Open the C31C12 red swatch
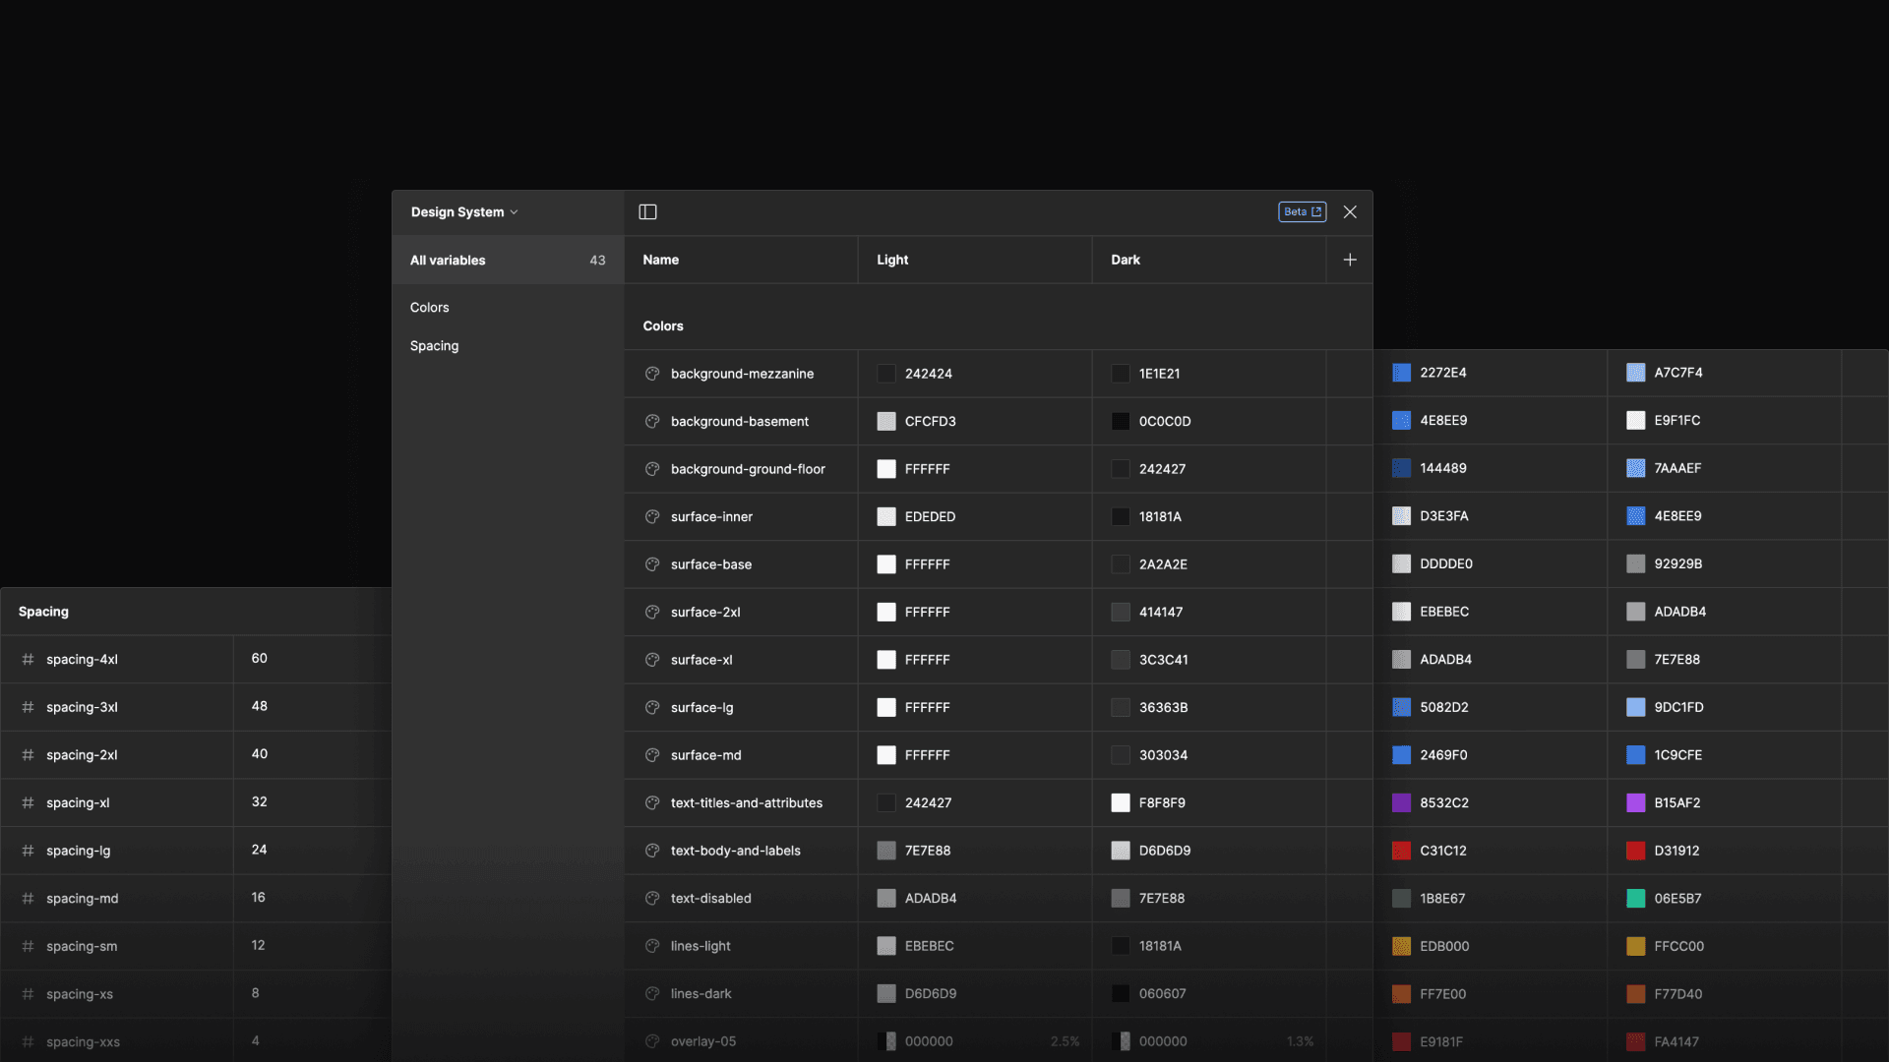Screen dimensions: 1889x1062 tap(1402, 851)
